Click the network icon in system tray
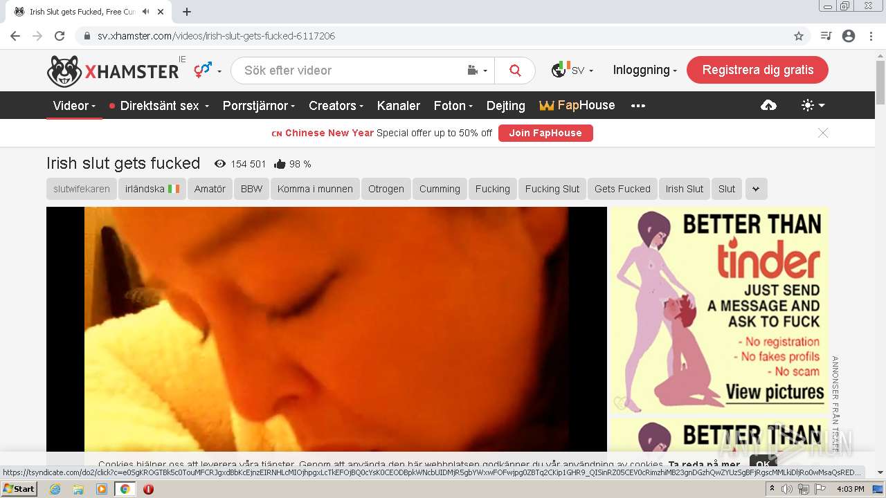This screenshot has width=886, height=498. pos(803,489)
